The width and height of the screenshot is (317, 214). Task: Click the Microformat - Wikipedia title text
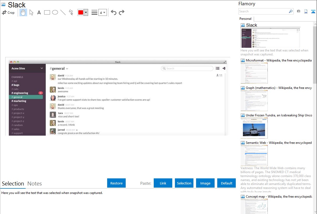click(x=279, y=60)
